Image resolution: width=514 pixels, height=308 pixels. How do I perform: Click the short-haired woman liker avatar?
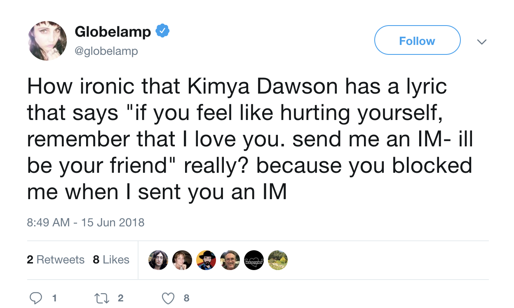coord(182,260)
